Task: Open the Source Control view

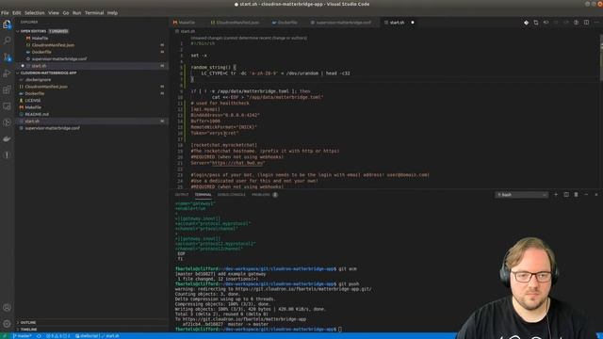Action: [7, 57]
